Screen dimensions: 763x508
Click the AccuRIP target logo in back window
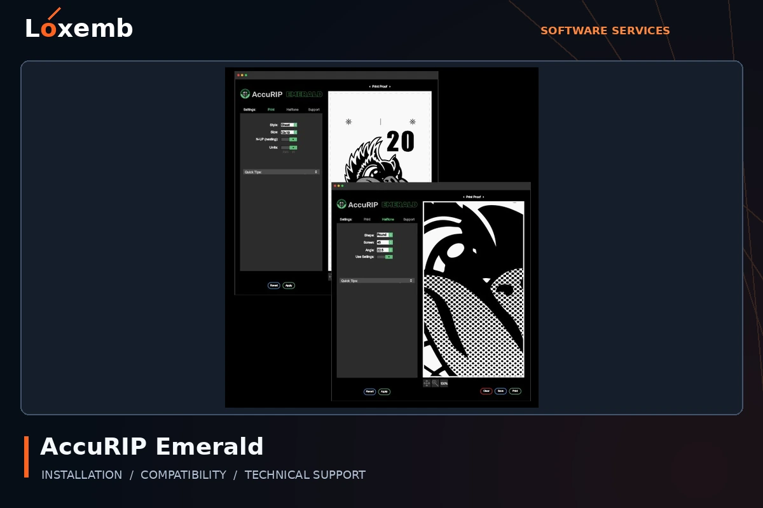pos(245,94)
